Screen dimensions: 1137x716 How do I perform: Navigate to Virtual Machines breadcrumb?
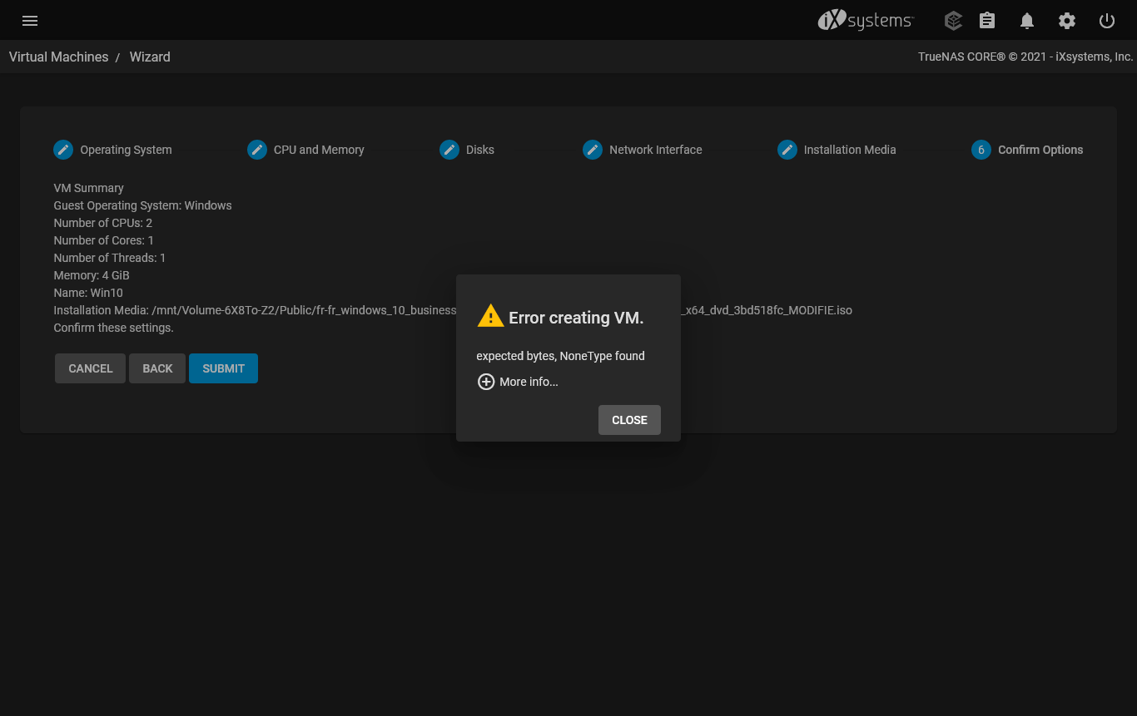[x=58, y=57]
